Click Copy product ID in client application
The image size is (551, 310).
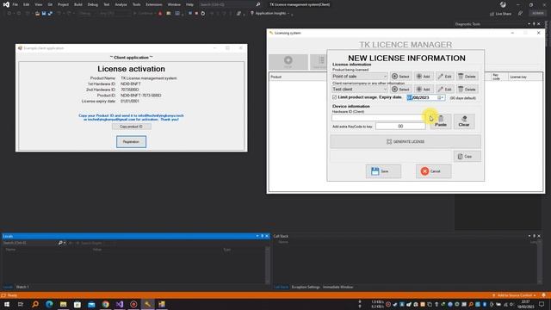[132, 127]
